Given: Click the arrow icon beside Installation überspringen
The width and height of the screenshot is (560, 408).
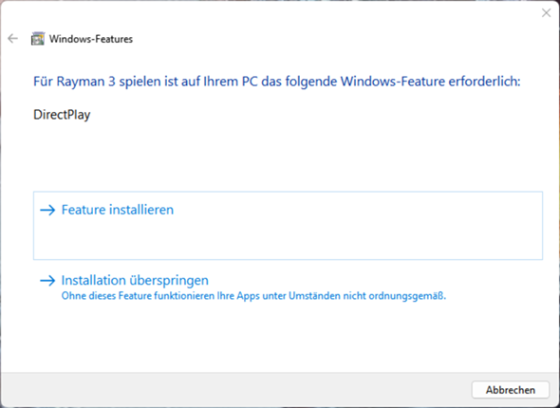Looking at the screenshot, I should click(47, 281).
